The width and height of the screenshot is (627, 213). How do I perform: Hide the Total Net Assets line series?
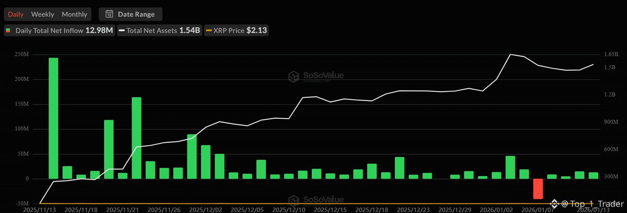[x=160, y=30]
